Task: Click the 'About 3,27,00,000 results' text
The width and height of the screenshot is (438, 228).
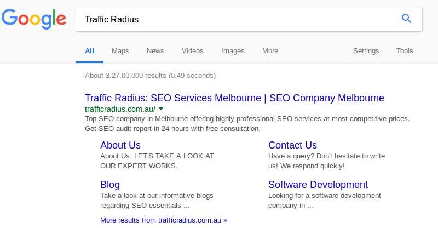Action: [x=150, y=76]
